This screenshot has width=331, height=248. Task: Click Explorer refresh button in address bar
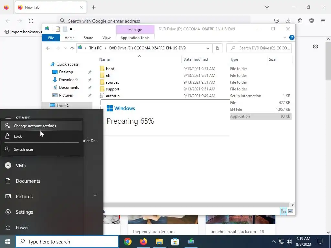click(x=218, y=48)
